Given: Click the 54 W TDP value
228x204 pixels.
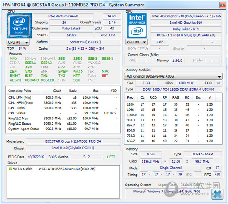Looking at the screenshot, I should [x=22, y=49].
